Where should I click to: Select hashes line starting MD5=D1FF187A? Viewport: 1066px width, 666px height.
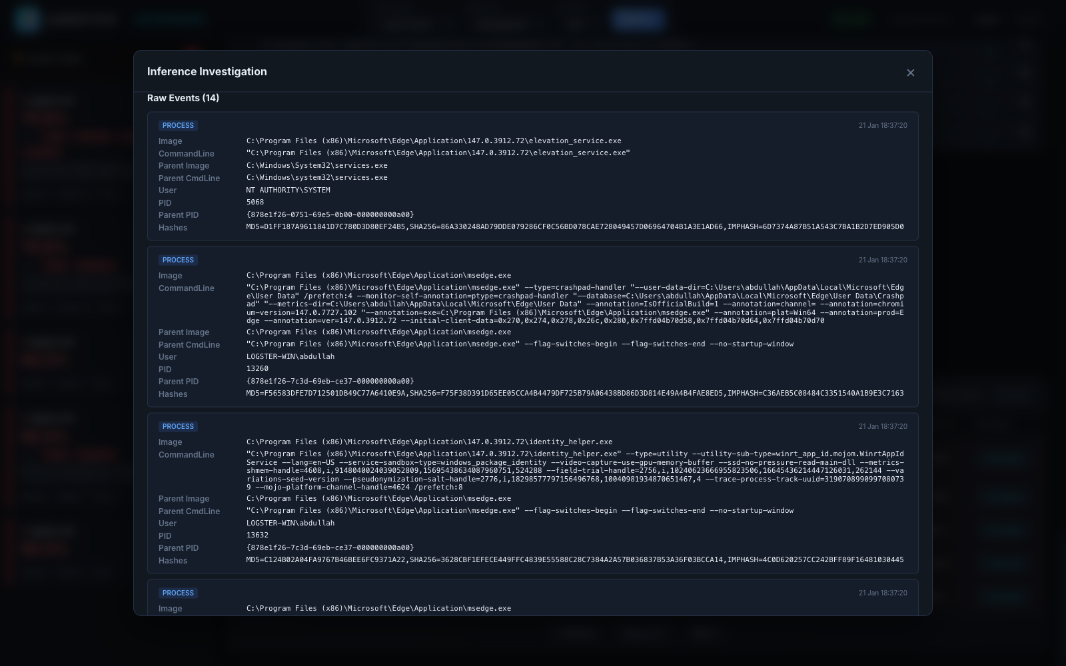tap(575, 227)
